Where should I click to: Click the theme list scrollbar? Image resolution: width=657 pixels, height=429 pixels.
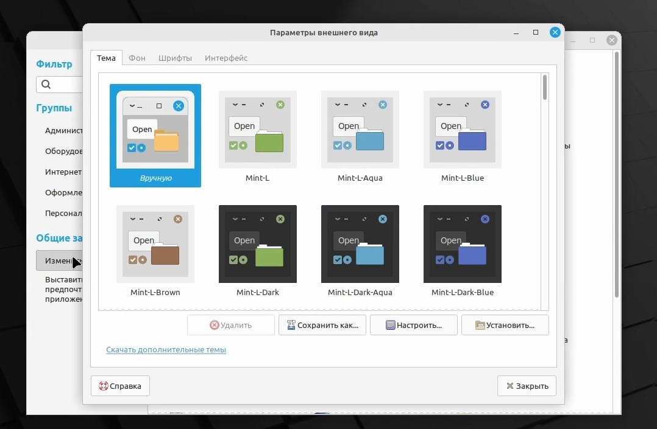pyautogui.click(x=545, y=88)
